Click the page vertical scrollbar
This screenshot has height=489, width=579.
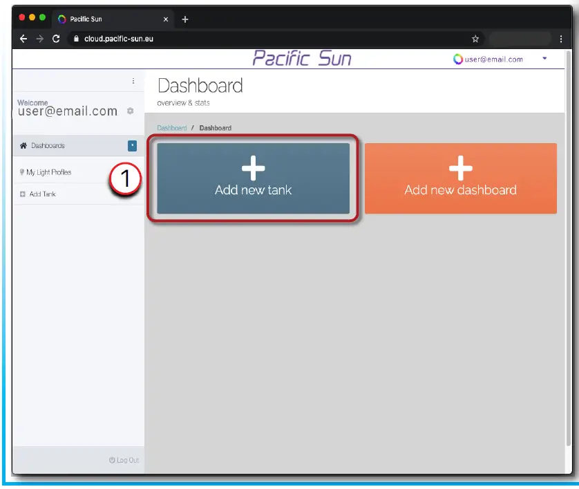569,248
